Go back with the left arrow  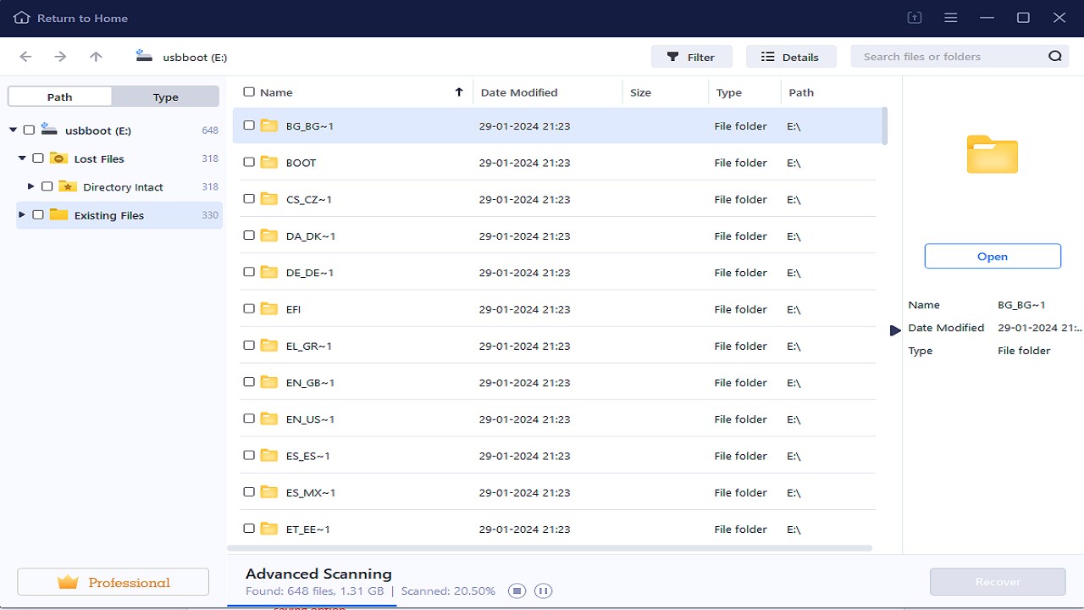25,57
